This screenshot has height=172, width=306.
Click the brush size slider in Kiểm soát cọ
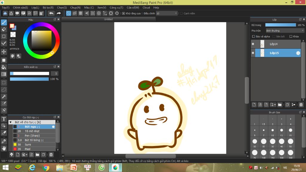[30, 73]
